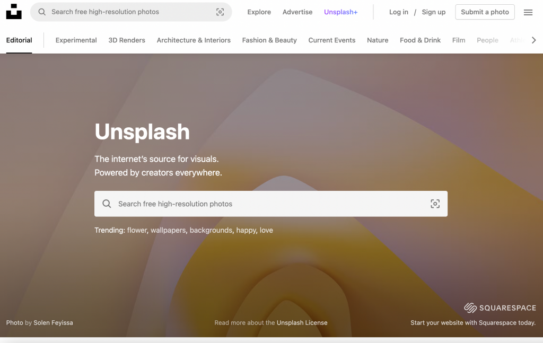This screenshot has height=343, width=543.
Task: Open the Unsplash License link
Action: [302, 322]
